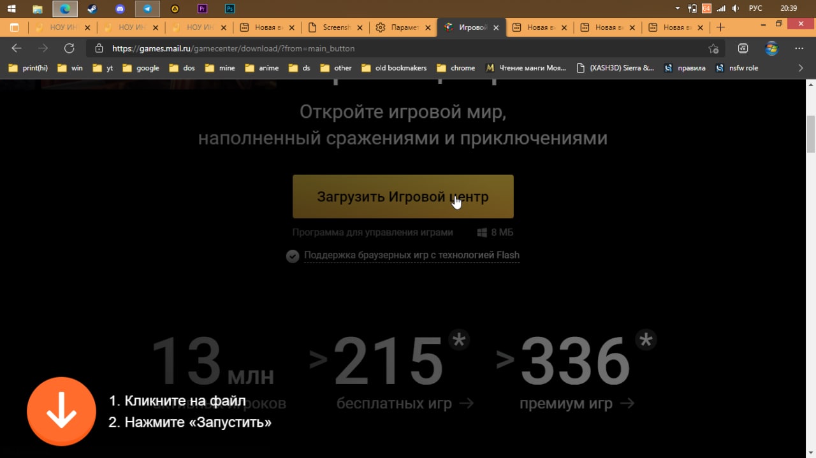Add this page to favorites
Screen dimensions: 816x458
point(713,48)
